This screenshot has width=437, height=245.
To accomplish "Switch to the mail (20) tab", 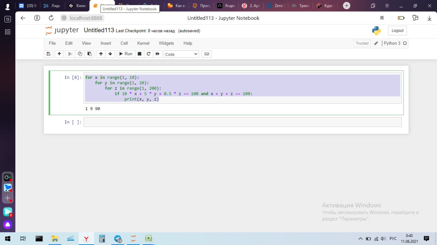I will (28, 6).
